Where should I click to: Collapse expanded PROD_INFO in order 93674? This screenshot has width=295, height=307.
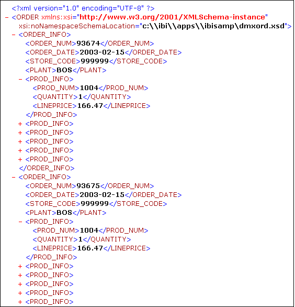pyautogui.click(x=20, y=79)
